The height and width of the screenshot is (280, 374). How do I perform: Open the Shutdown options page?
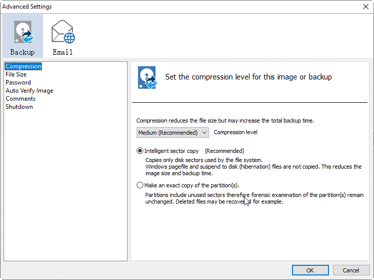coord(19,107)
